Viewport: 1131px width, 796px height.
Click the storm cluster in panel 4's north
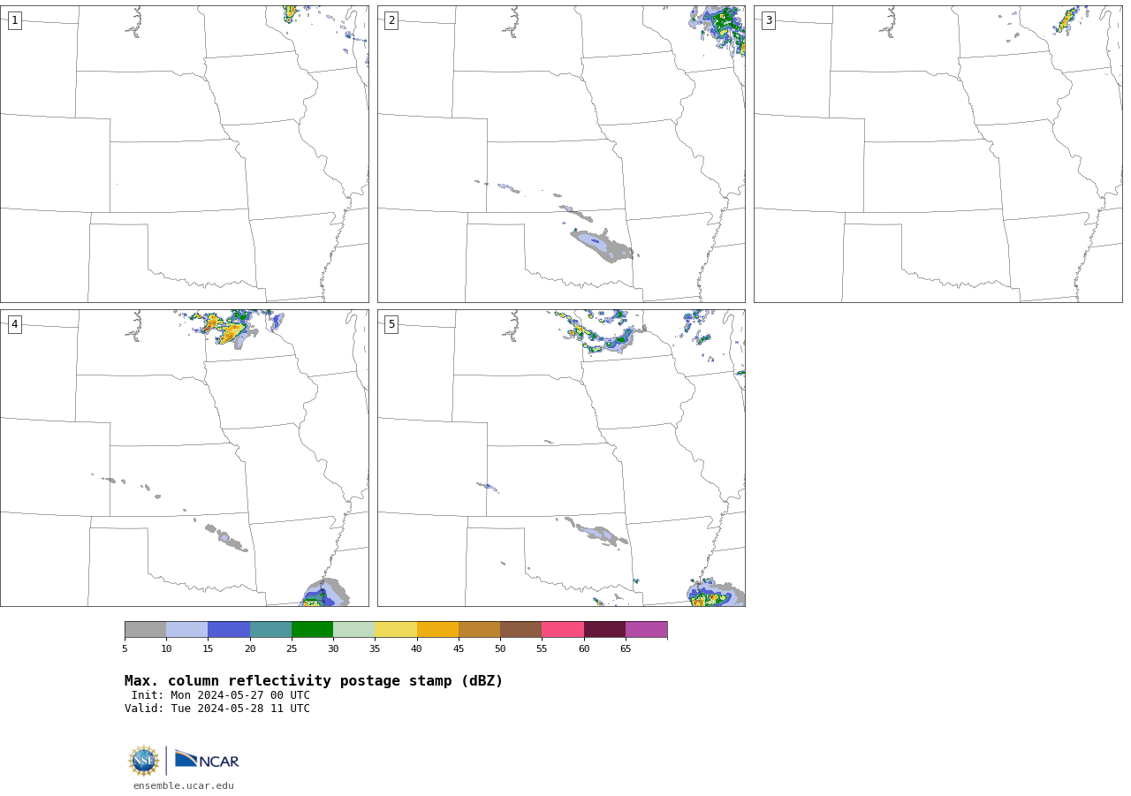pyautogui.click(x=228, y=329)
